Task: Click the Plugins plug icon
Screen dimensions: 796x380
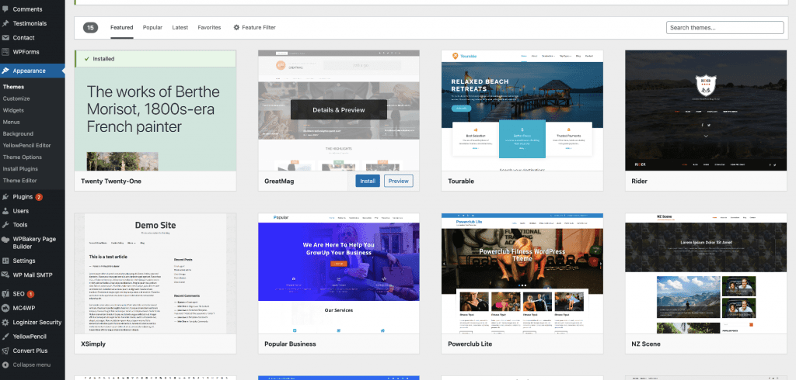Action: click(6, 197)
